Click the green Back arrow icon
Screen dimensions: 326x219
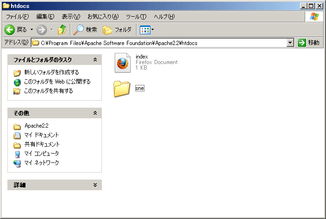[10, 30]
